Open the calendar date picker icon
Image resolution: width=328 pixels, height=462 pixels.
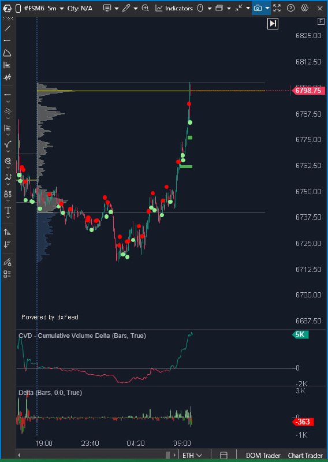point(223,455)
